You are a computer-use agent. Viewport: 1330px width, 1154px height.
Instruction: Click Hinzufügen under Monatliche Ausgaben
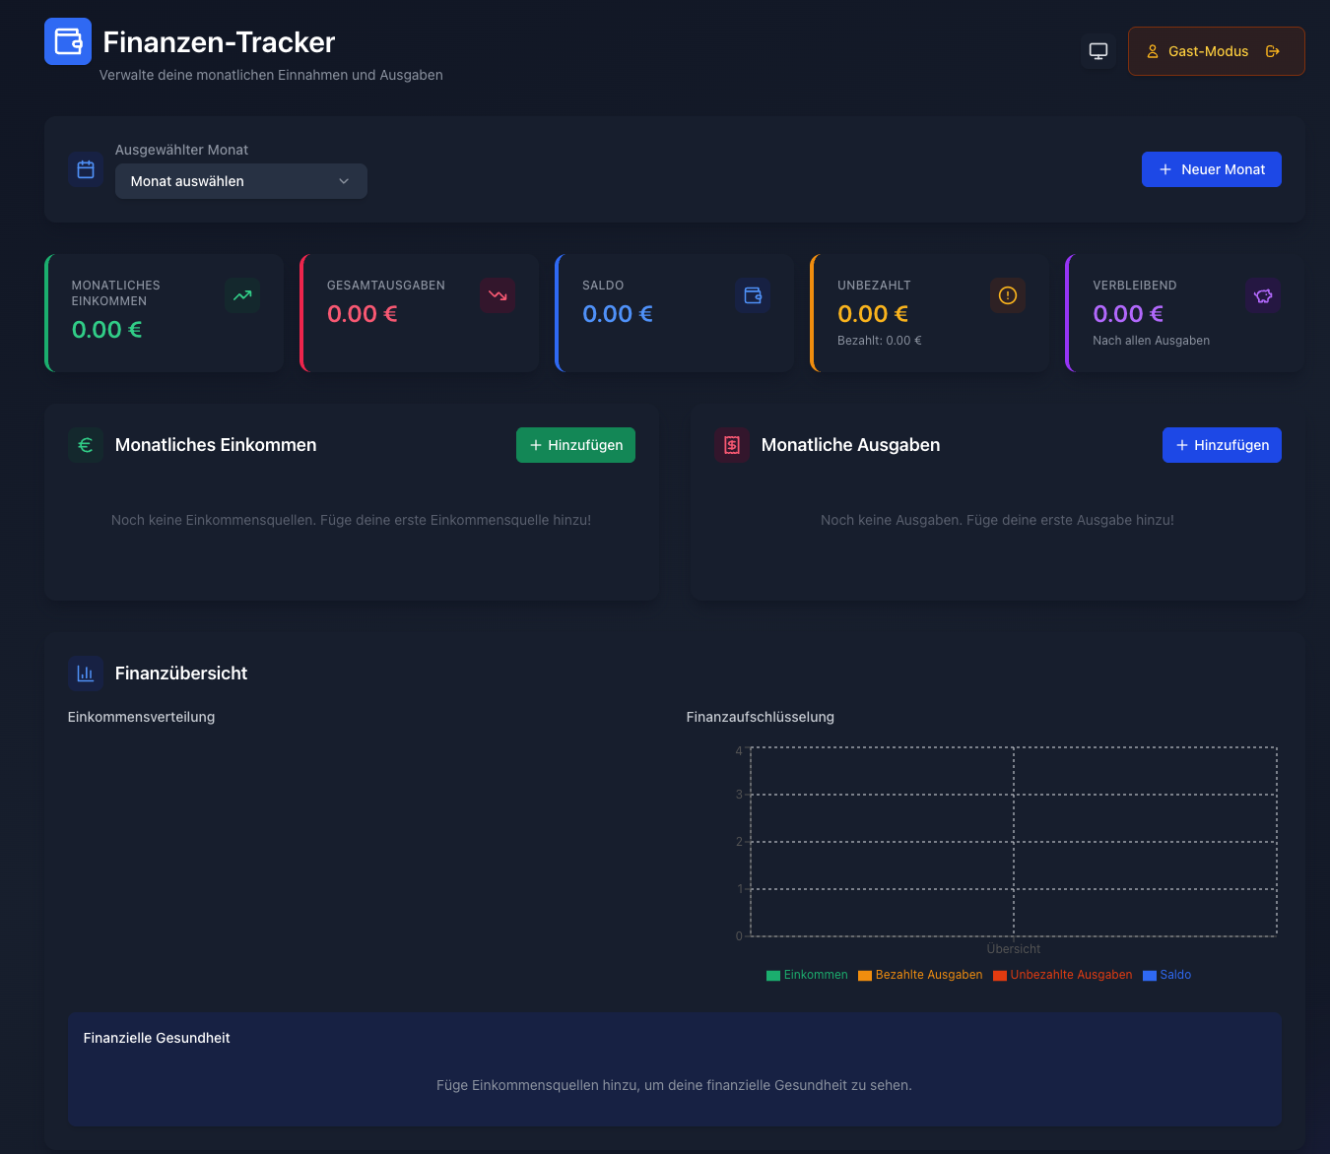click(x=1222, y=445)
